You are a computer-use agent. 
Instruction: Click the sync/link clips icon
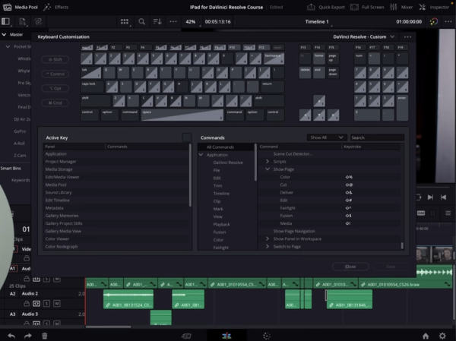[39, 21]
